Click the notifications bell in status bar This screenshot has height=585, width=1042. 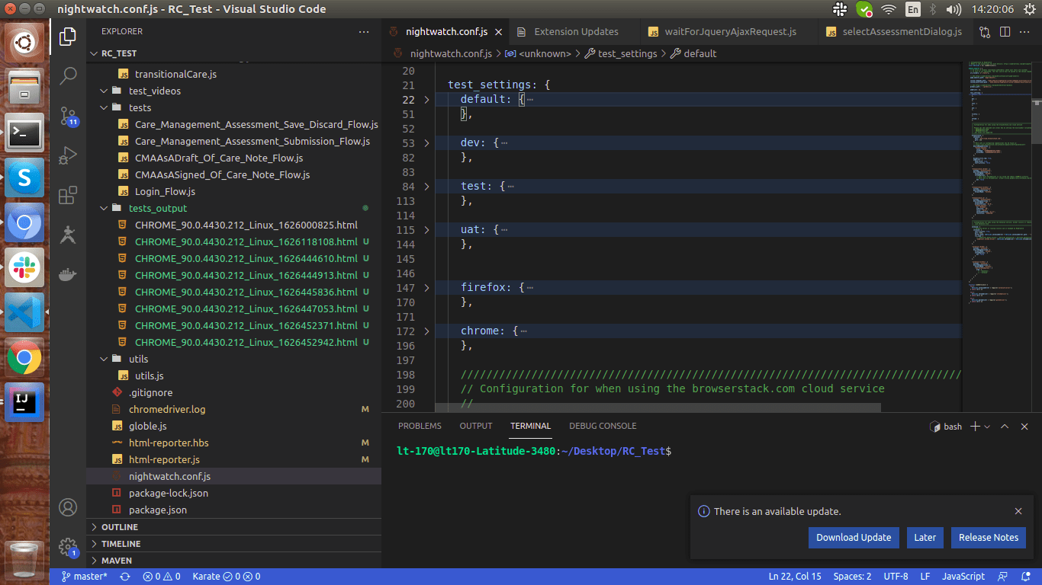pos(1025,577)
